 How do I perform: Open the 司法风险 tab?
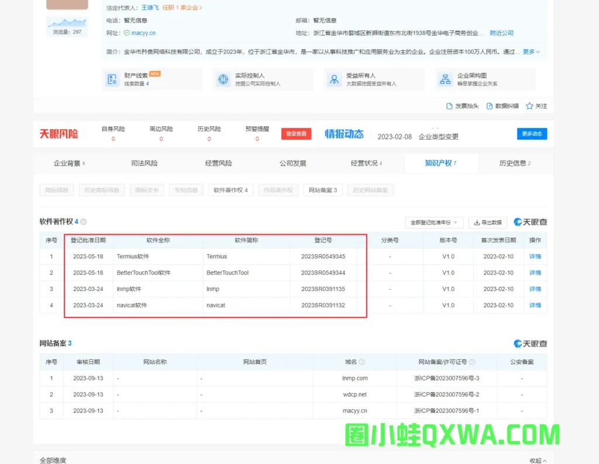(144, 163)
